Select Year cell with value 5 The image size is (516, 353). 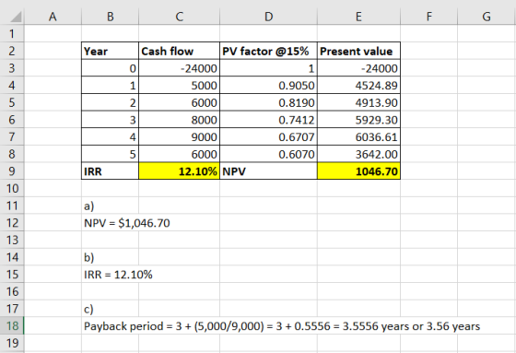[x=111, y=154]
